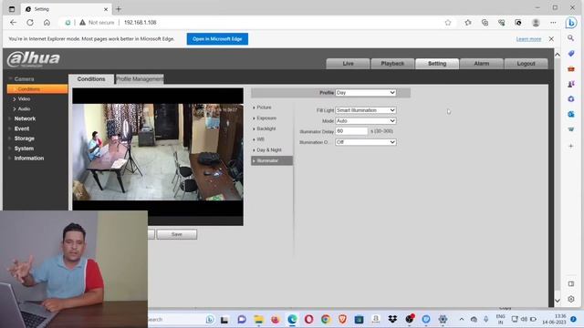Open sidebar search magnifier icon
The height and width of the screenshot is (328, 584).
pyautogui.click(x=570, y=38)
